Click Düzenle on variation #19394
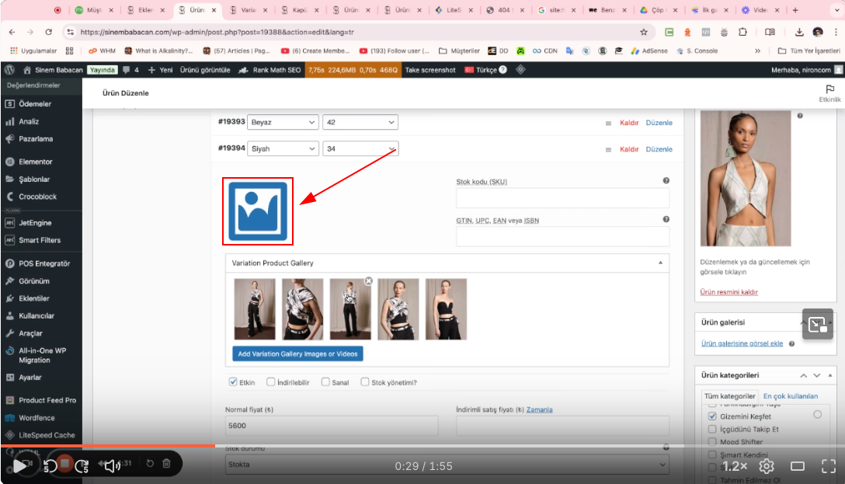The height and width of the screenshot is (484, 845). tap(659, 149)
